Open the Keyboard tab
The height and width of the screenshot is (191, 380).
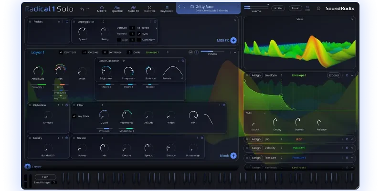coord(167,9)
